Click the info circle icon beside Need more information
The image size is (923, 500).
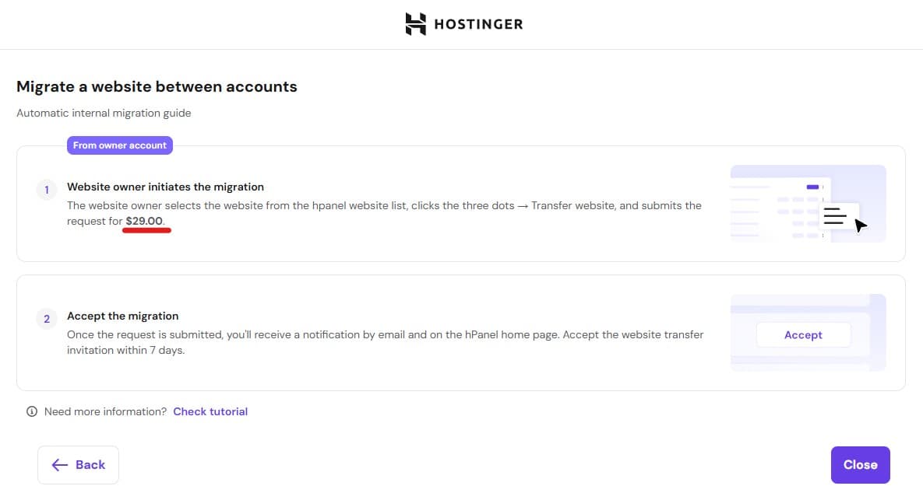tap(32, 411)
